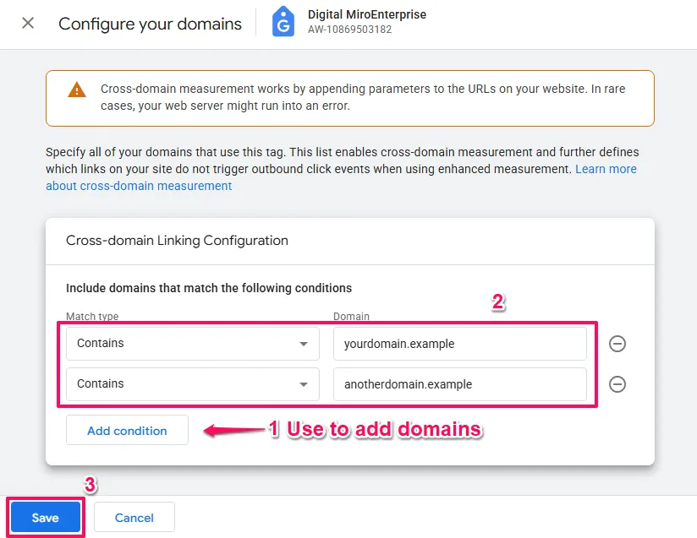
Task: Close the Configure your domains panel
Action: [x=28, y=23]
